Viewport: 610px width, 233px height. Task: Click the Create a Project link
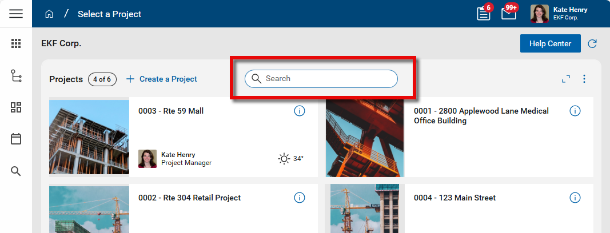click(161, 79)
